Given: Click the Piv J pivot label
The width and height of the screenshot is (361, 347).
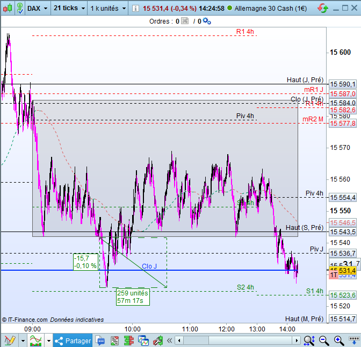Looking at the screenshot, I should point(316,249).
